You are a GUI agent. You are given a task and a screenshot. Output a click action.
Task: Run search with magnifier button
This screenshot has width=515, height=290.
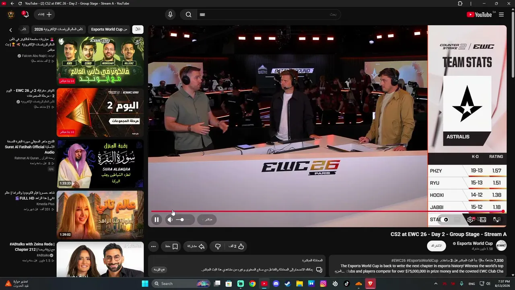point(188,14)
